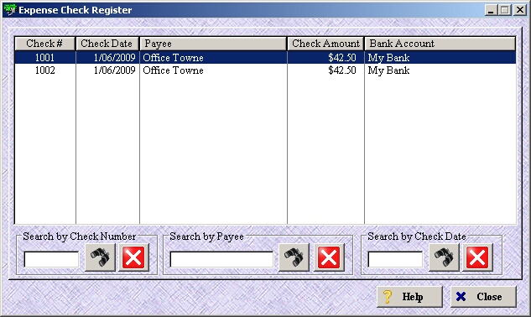Image resolution: width=531 pixels, height=317 pixels.
Task: Click Office Towne payee in check 1001 row
Action: pos(173,58)
